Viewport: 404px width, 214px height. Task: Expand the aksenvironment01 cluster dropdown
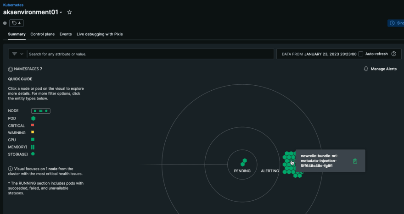point(61,12)
